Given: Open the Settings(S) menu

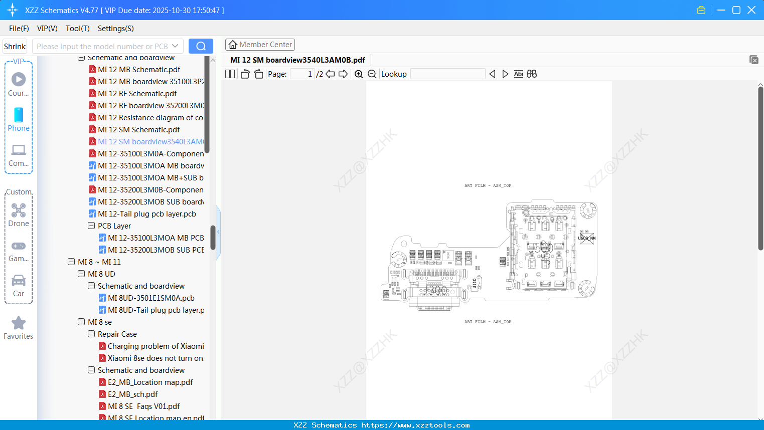Looking at the screenshot, I should (x=115, y=29).
